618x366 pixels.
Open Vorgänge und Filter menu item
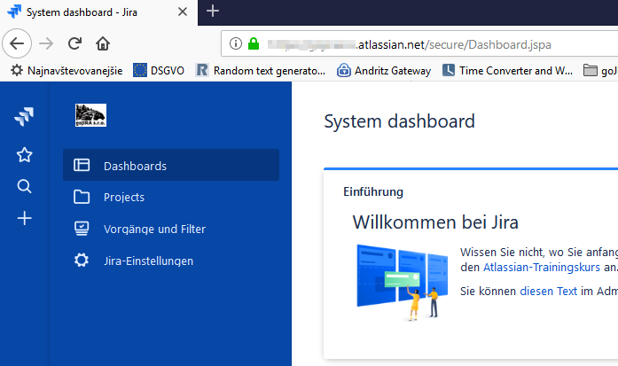pos(171,229)
